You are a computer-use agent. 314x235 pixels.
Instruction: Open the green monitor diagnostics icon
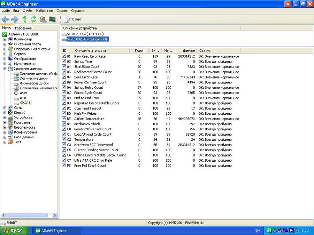point(52,19)
